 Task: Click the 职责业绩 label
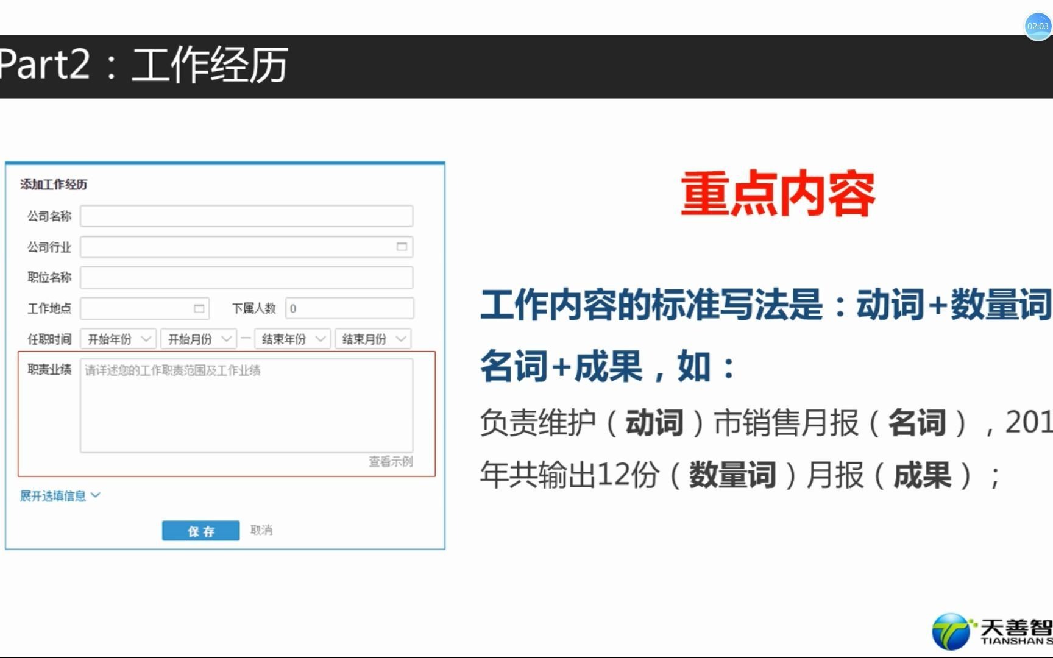49,369
